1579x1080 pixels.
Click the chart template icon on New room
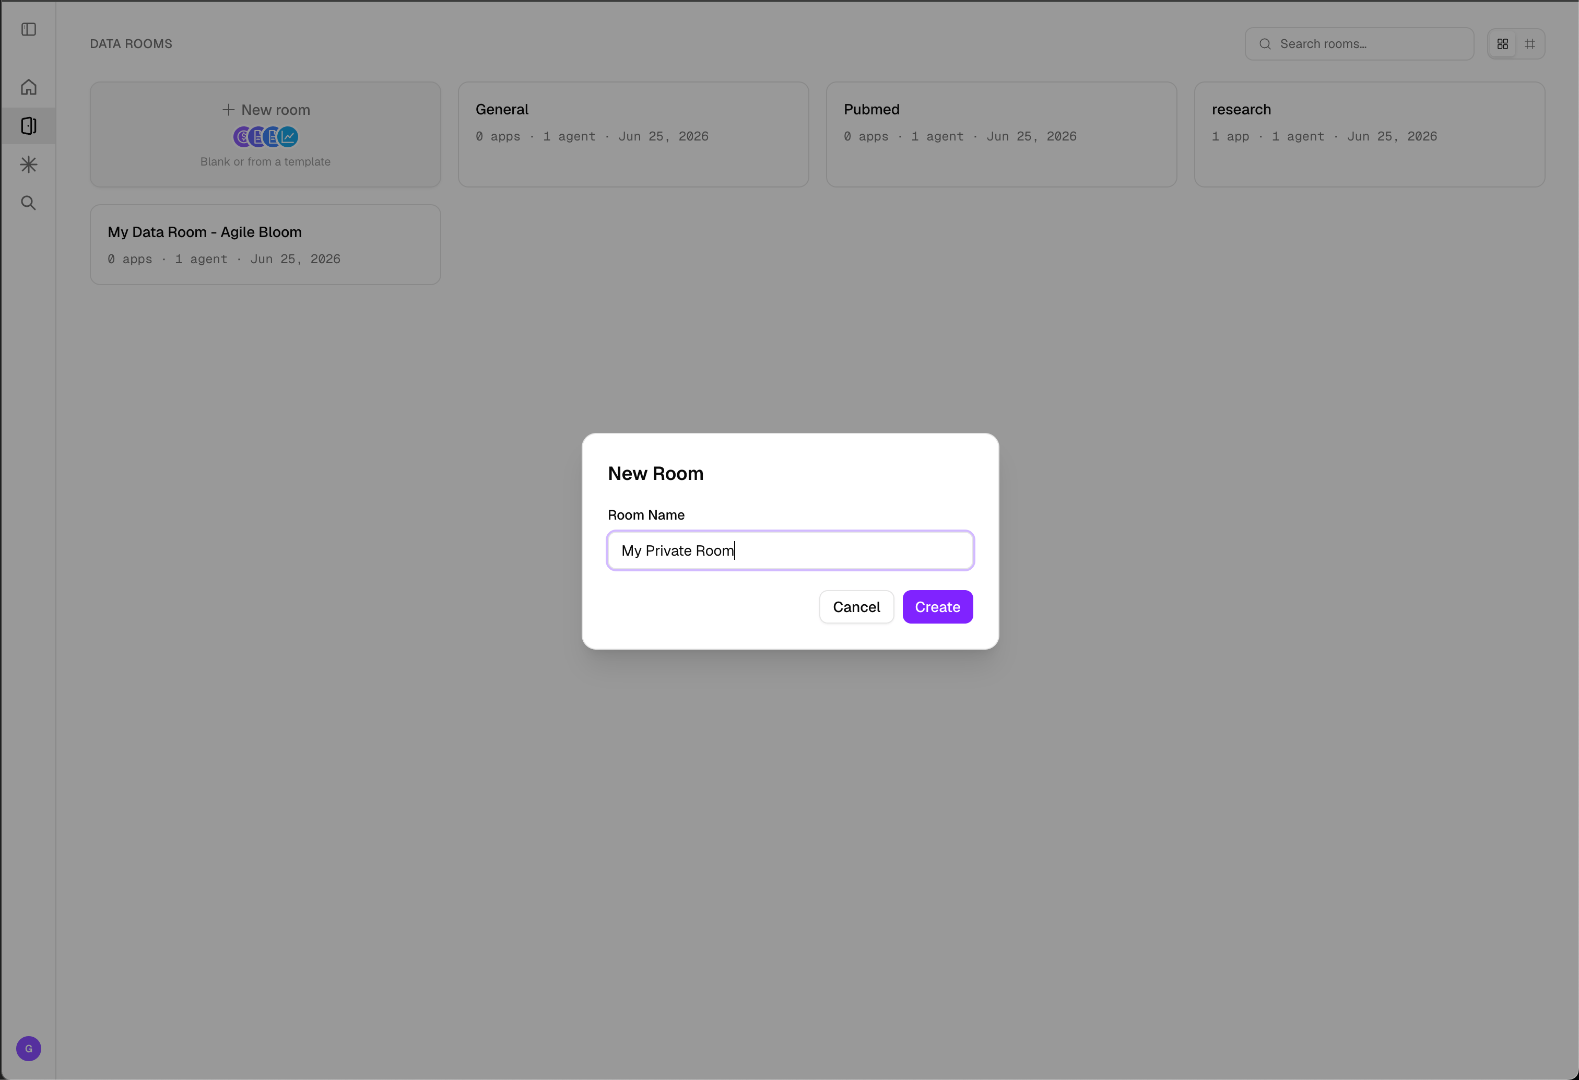[x=289, y=137]
